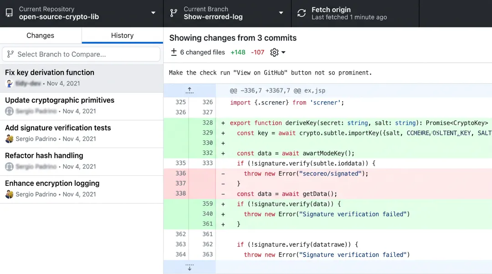Click added line 329 with importKey

(x=328, y=133)
